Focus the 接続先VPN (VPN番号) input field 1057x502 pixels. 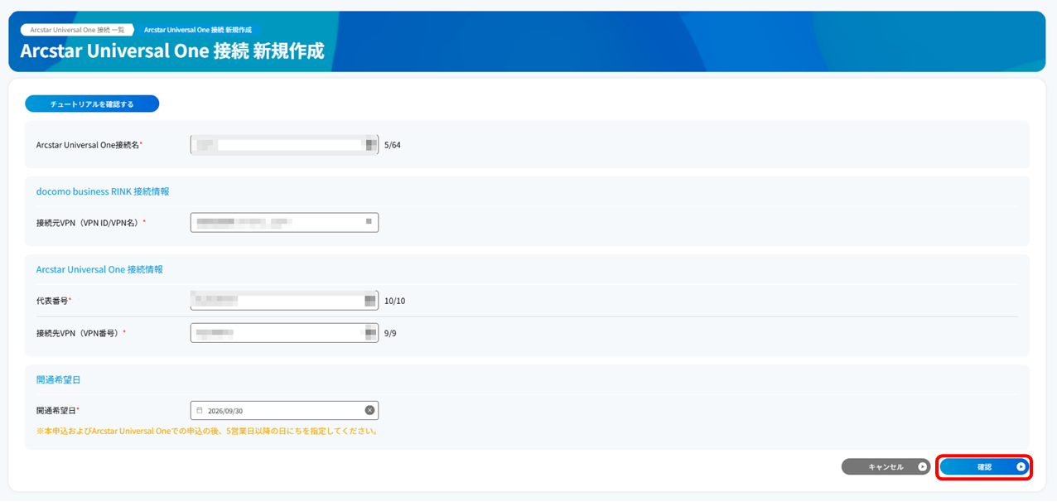[x=284, y=333]
